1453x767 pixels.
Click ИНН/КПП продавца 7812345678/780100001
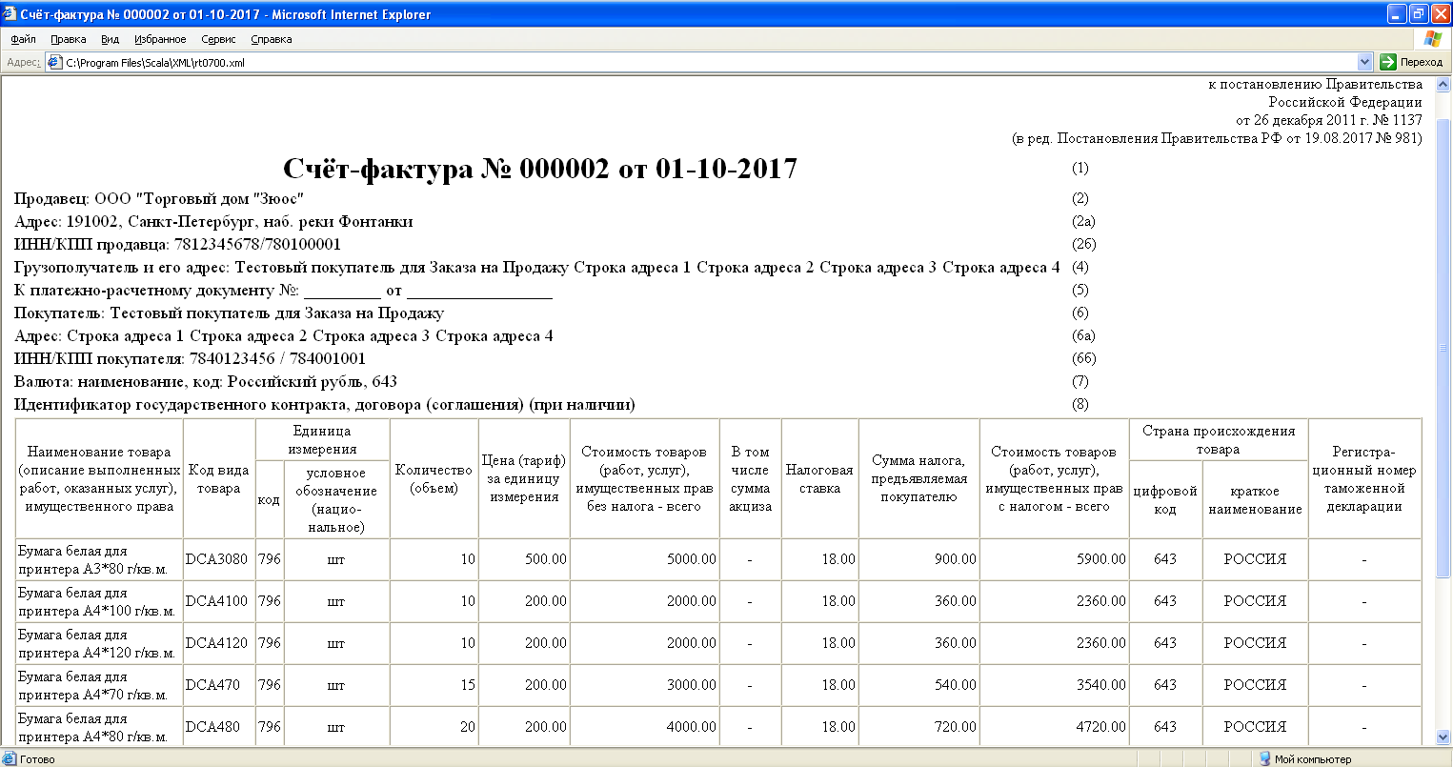point(177,244)
